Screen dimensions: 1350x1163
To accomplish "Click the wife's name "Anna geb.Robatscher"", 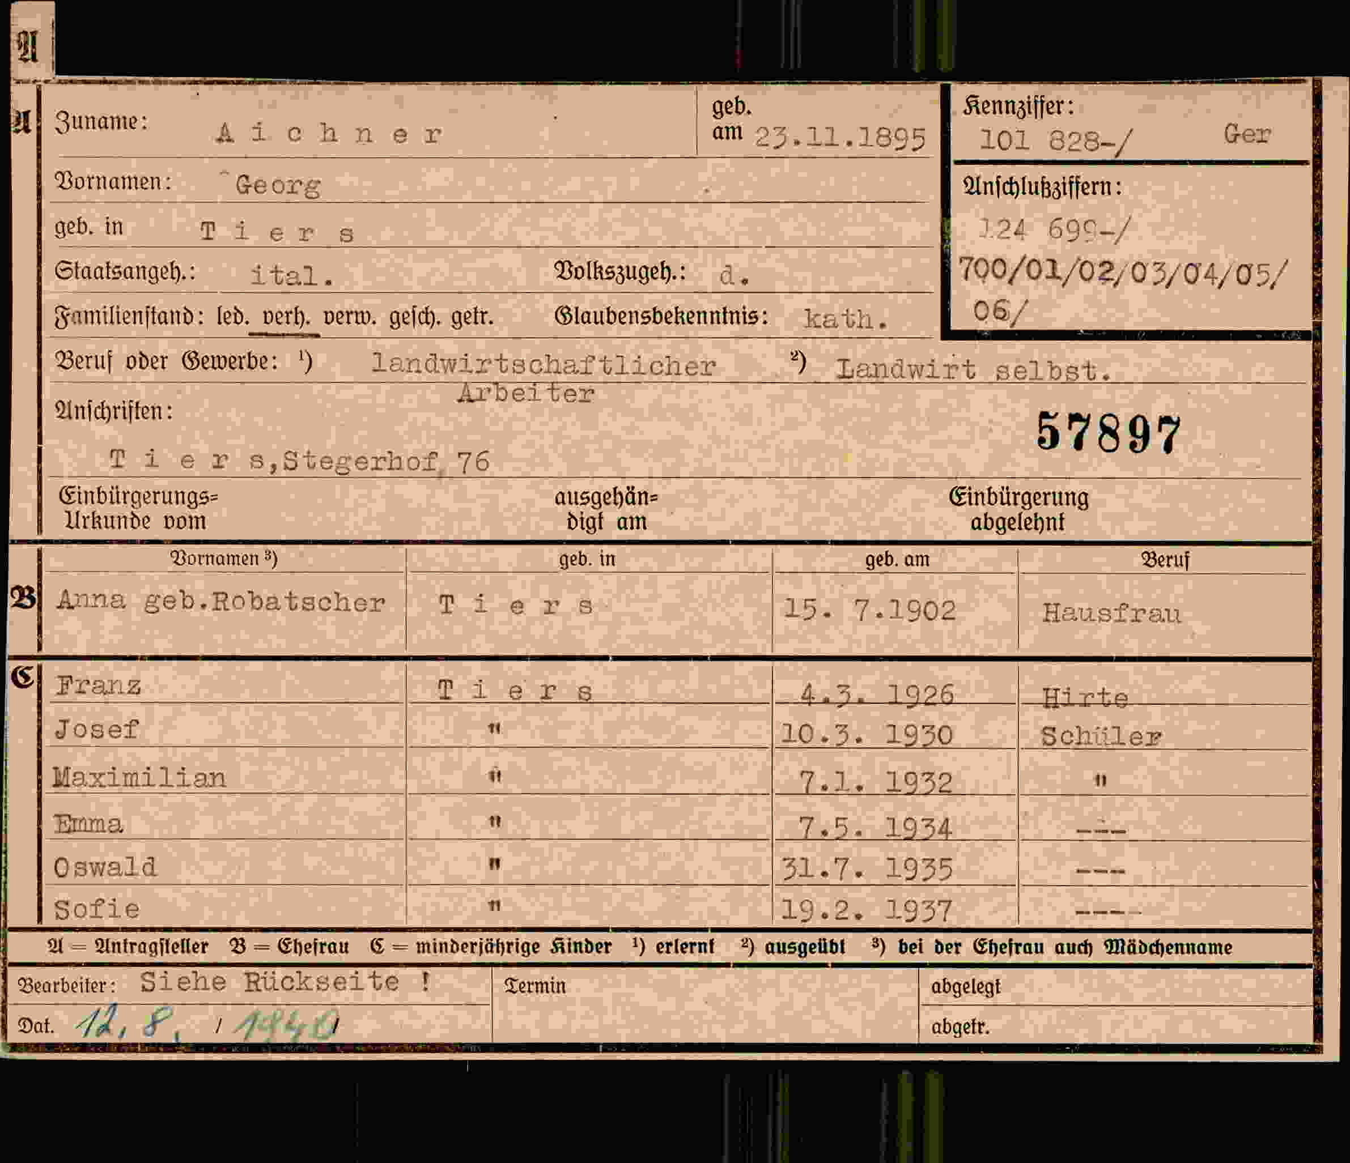I will (221, 602).
